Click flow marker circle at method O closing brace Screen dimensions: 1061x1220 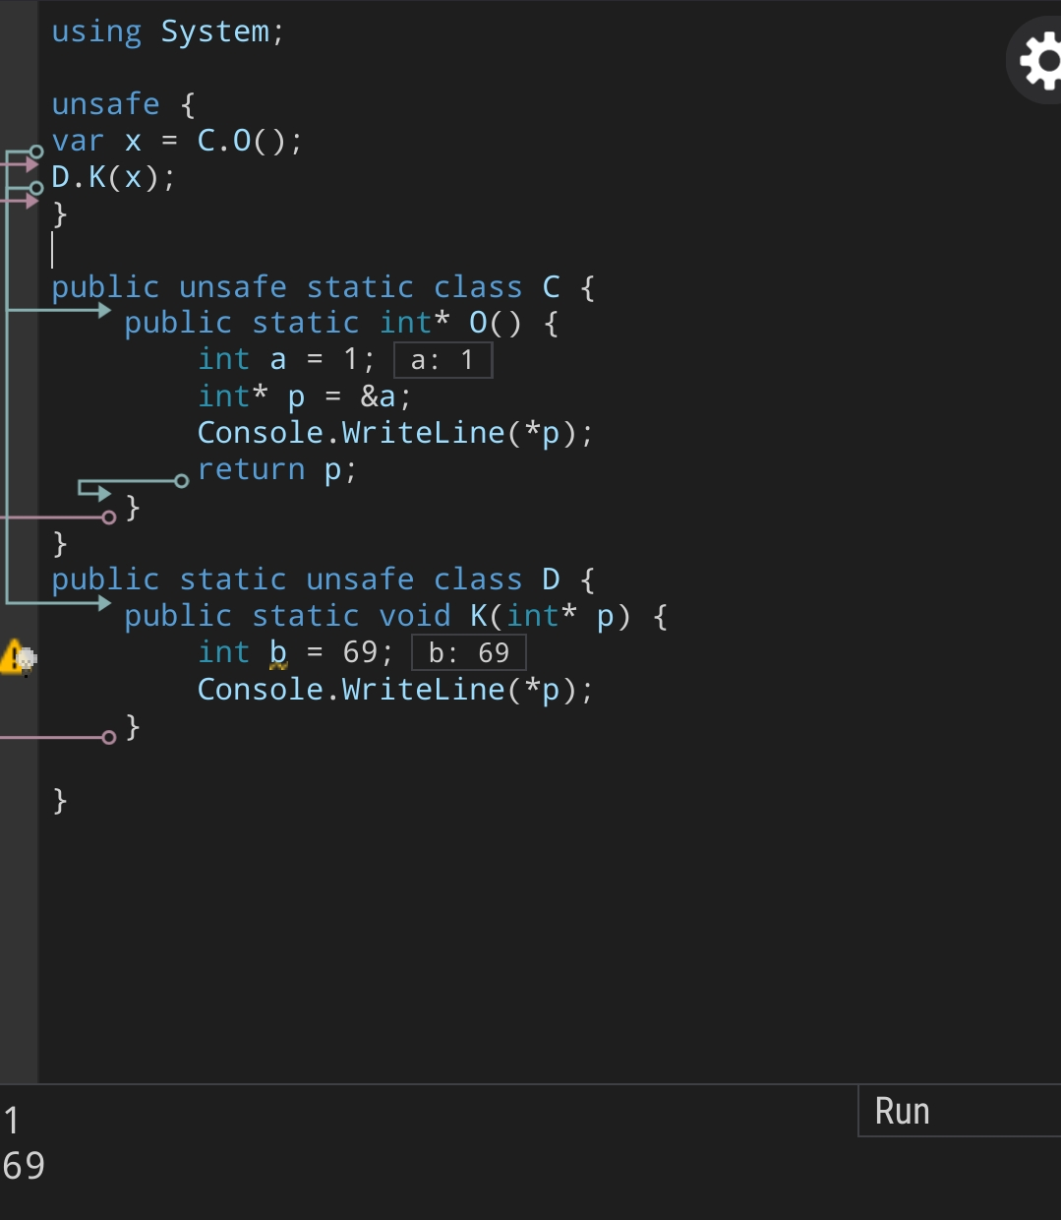109,517
